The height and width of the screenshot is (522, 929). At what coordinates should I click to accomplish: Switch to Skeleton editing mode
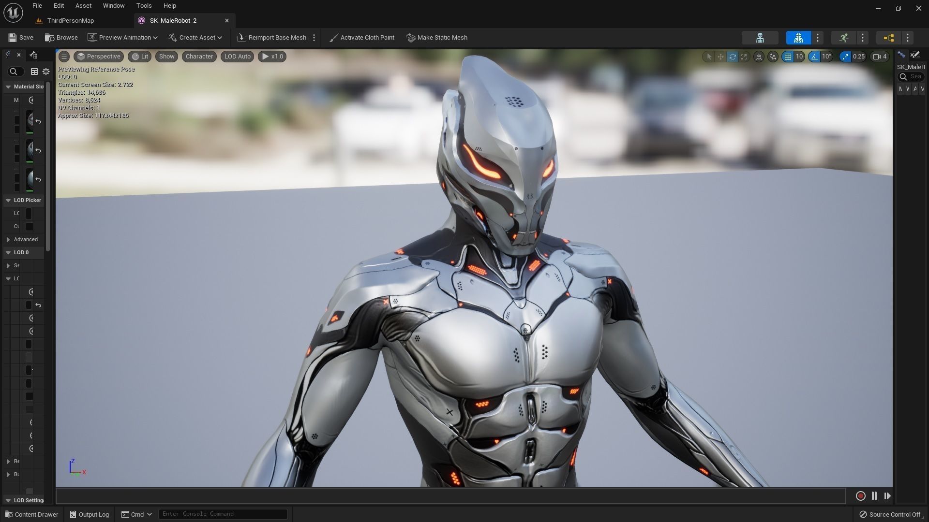coord(760,38)
